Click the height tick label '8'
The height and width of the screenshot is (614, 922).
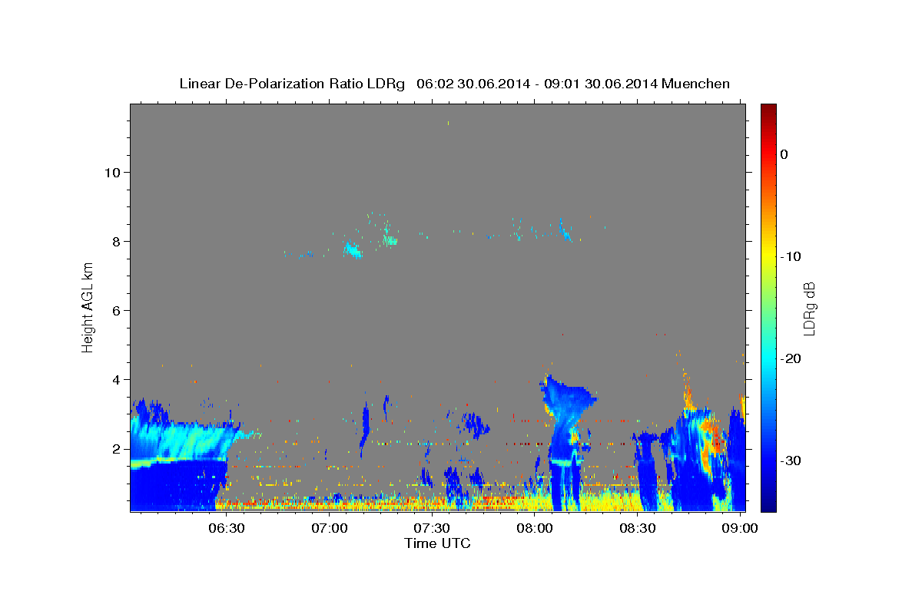(x=117, y=241)
